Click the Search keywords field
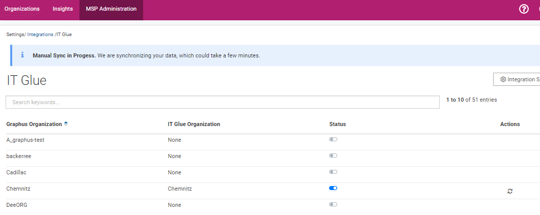The image size is (540, 215). [x=223, y=102]
